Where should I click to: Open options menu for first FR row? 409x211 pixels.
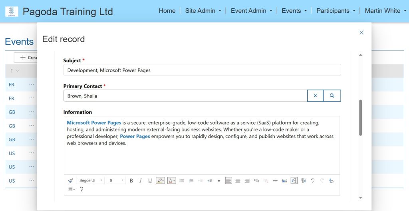pos(32,84)
